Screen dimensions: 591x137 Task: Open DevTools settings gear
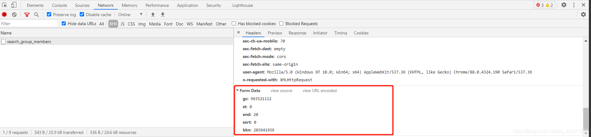[x=564, y=5]
